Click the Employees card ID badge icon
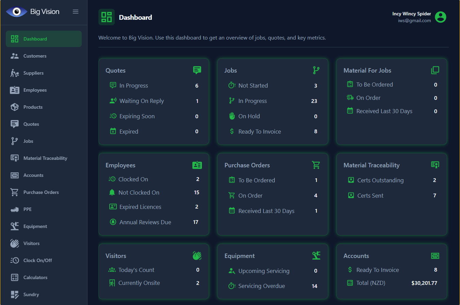 (197, 165)
